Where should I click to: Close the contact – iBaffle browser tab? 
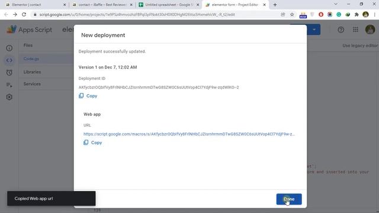(131, 5)
